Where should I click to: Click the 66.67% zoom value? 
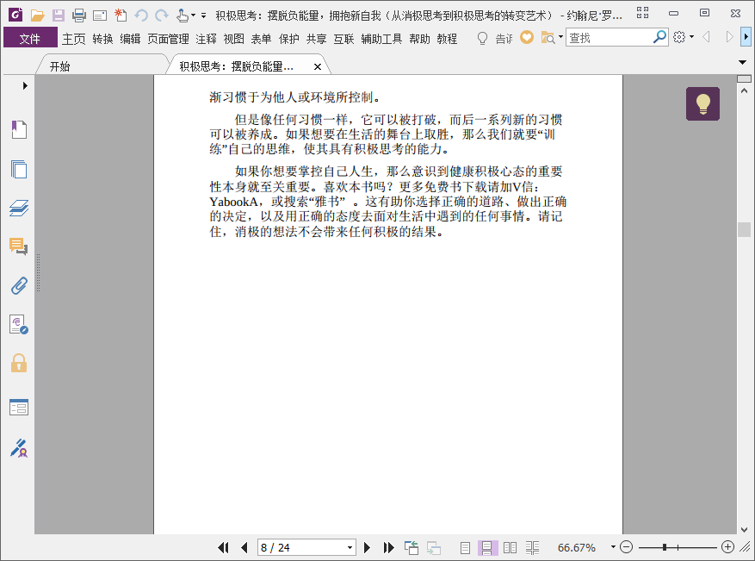(x=576, y=547)
